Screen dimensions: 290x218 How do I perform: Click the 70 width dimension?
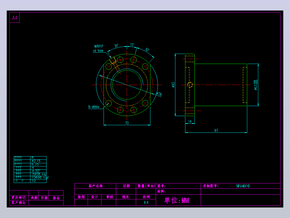[x=127, y=123]
